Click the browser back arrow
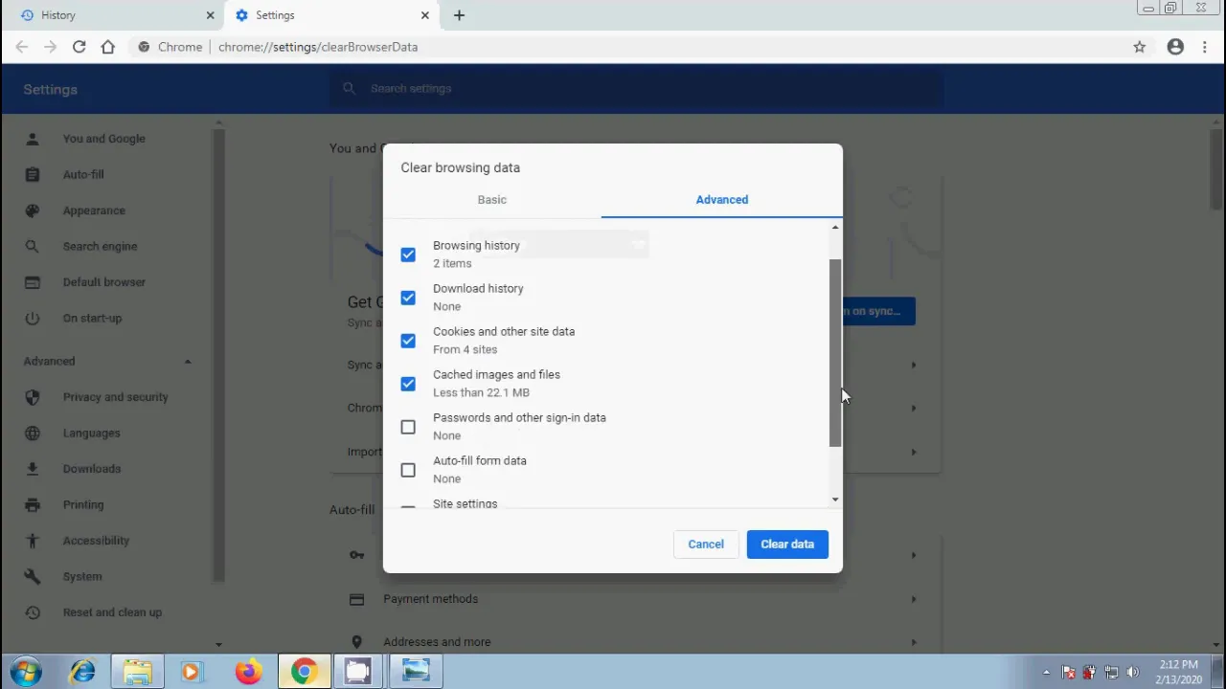This screenshot has width=1226, height=689. click(22, 46)
